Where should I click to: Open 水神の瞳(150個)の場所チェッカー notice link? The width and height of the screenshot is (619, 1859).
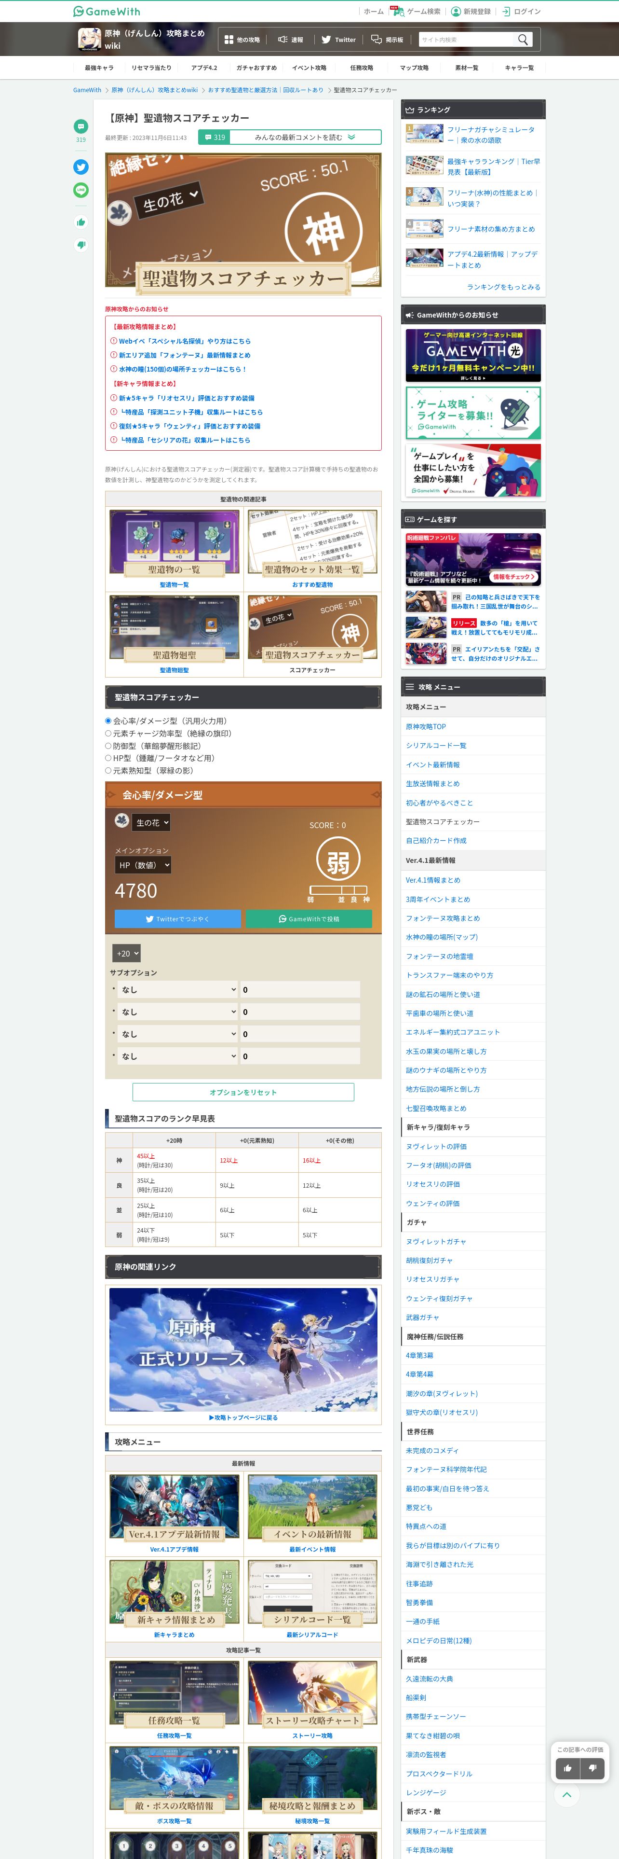(182, 369)
